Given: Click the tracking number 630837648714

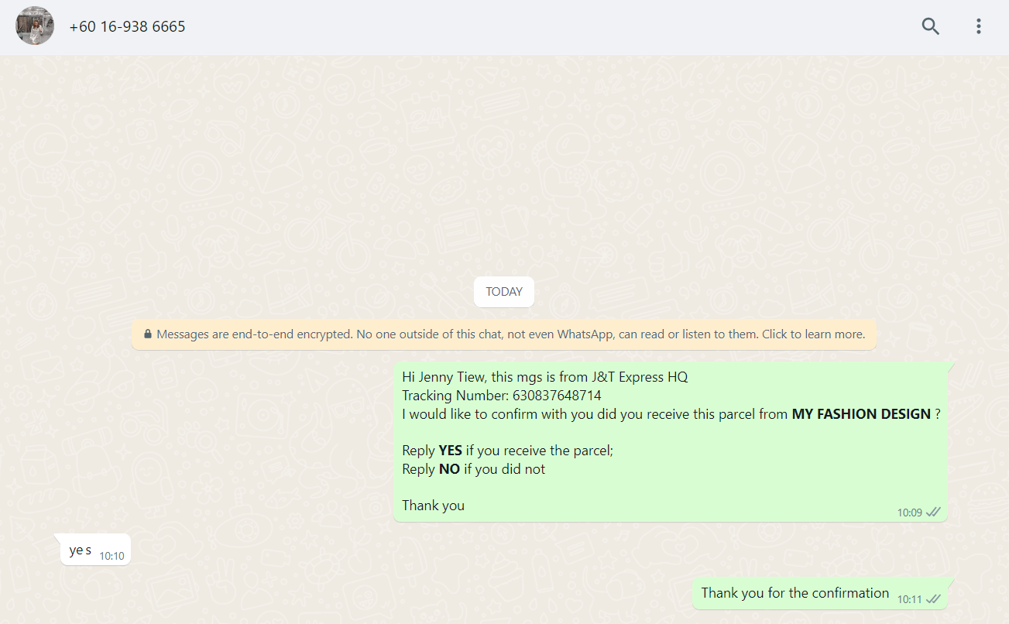Looking at the screenshot, I should click(556, 396).
